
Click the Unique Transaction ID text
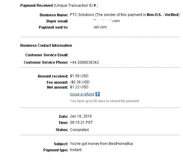pyautogui.click(x=76, y=6)
